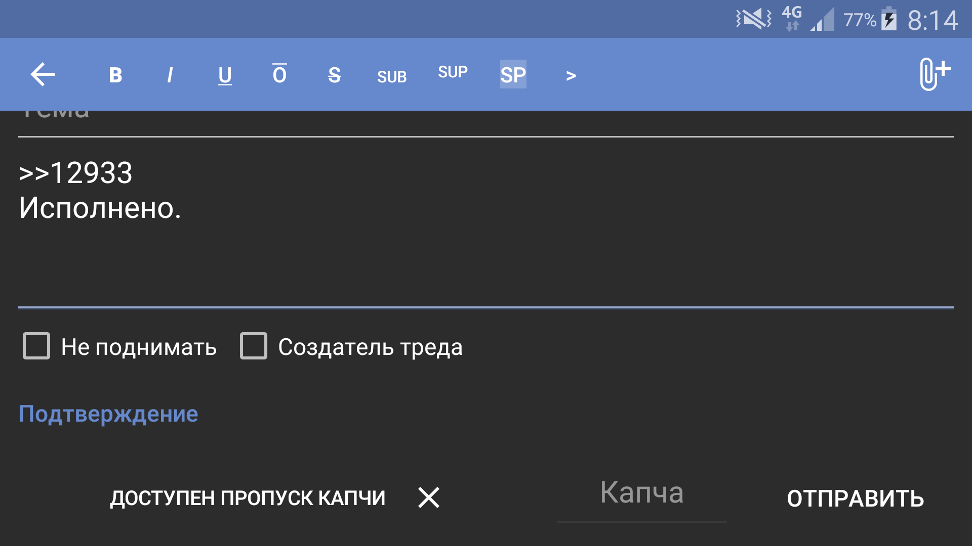Apply spoiler SP tag
972x546 pixels.
(x=513, y=75)
